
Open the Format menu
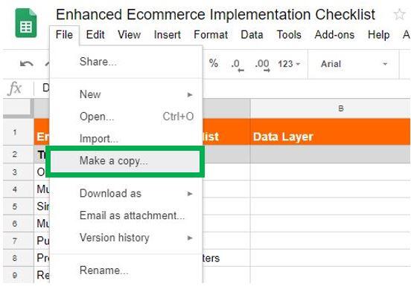click(x=211, y=35)
